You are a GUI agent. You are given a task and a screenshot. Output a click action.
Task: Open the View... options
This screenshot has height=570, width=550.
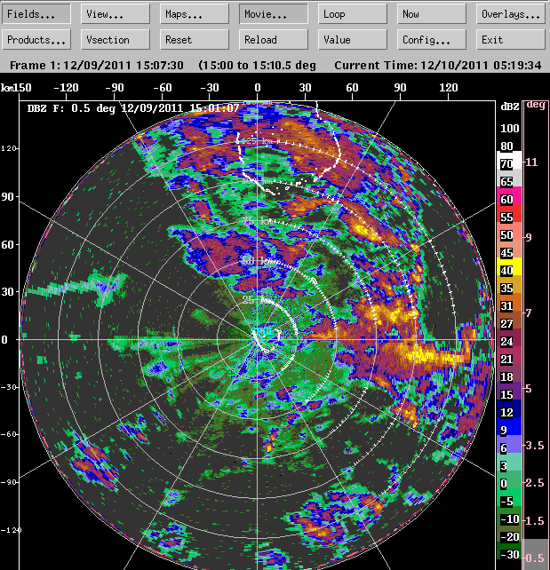tap(116, 14)
